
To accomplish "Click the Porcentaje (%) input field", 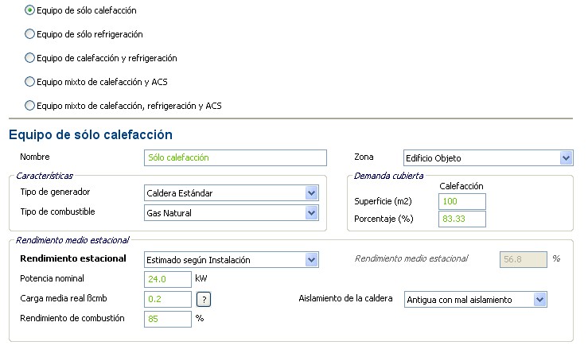I will point(461,219).
